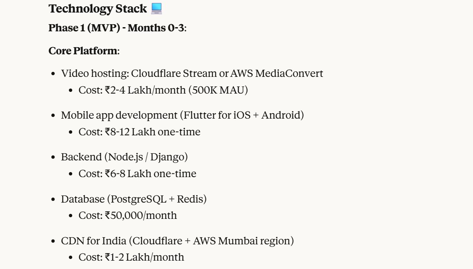This screenshot has width=473, height=269.
Task: Click the Mobile app development bullet text
Action: pos(118,115)
